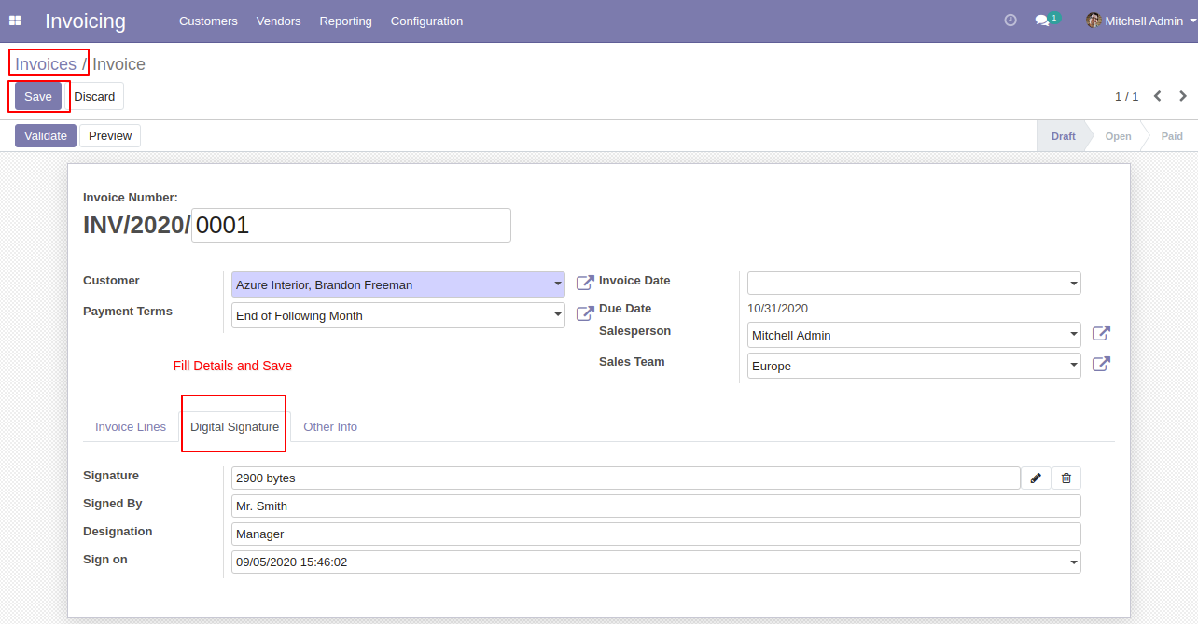Edit the signature with pencil icon
This screenshot has height=624, width=1198.
[1036, 478]
